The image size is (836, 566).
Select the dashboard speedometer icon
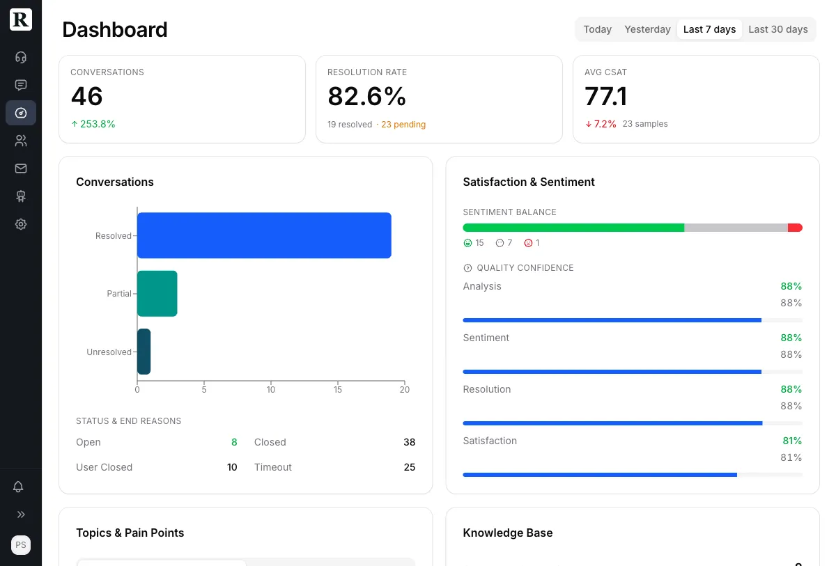click(x=20, y=113)
